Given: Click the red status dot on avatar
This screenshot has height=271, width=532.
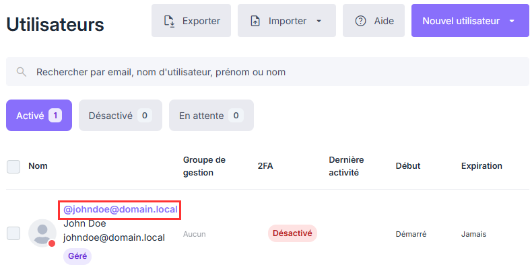Looking at the screenshot, I should 52,243.
